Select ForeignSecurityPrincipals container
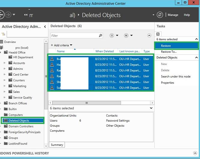200x159 pixels. [25, 132]
